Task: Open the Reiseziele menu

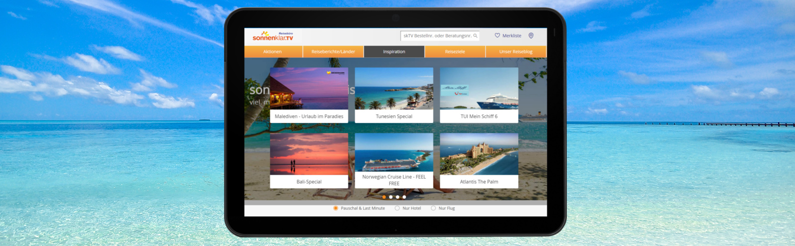Action: pos(455,52)
